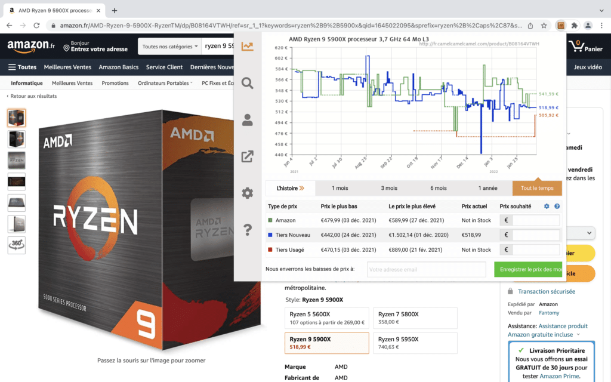Viewport: 611px width, 382px height.
Task: Click the green Enregistrer le prix button
Action: point(528,269)
